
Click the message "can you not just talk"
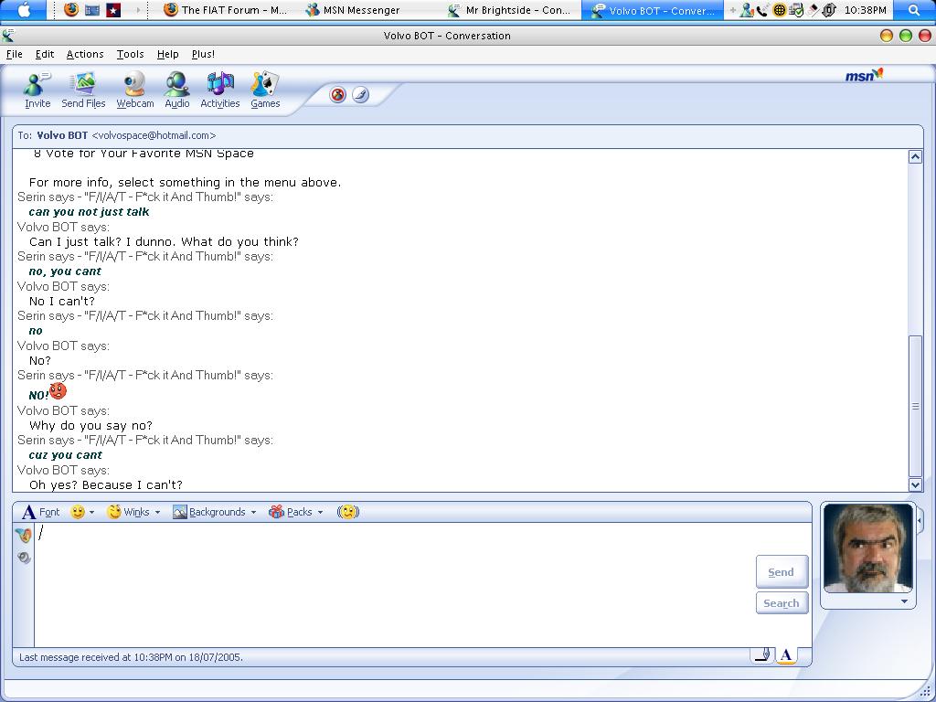tap(89, 212)
